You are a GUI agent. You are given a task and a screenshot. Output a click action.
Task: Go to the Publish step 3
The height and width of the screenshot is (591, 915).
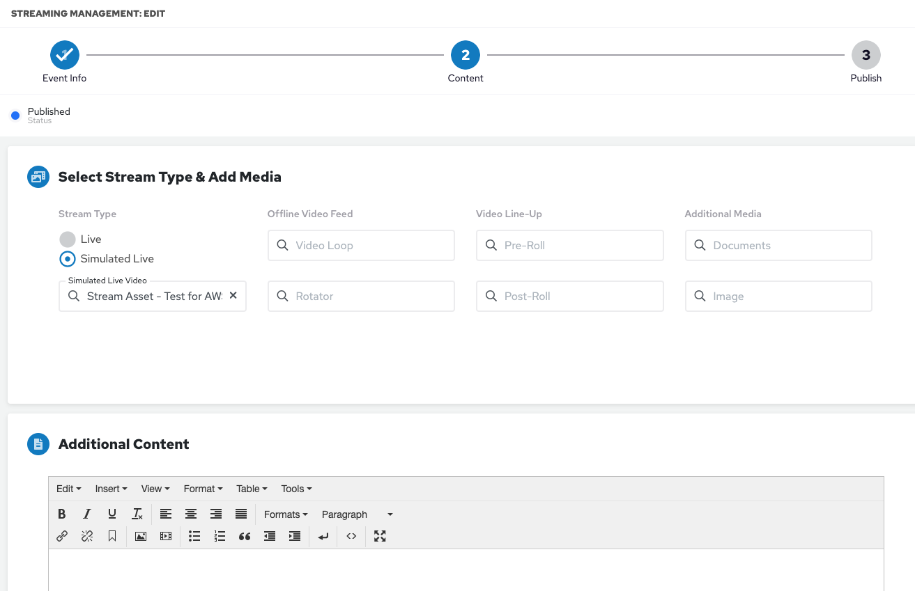866,55
